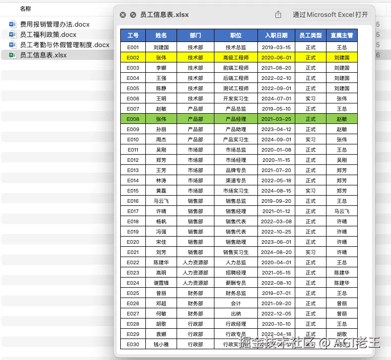Click the 销售实习生 cell
Viewport: 391px width, 360px height.
click(x=236, y=252)
